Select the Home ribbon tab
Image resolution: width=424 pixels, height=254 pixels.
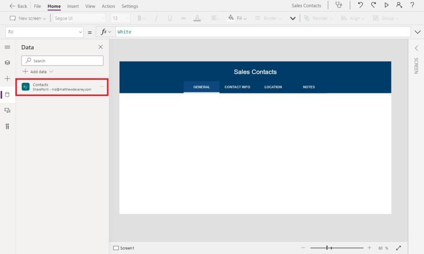point(54,6)
